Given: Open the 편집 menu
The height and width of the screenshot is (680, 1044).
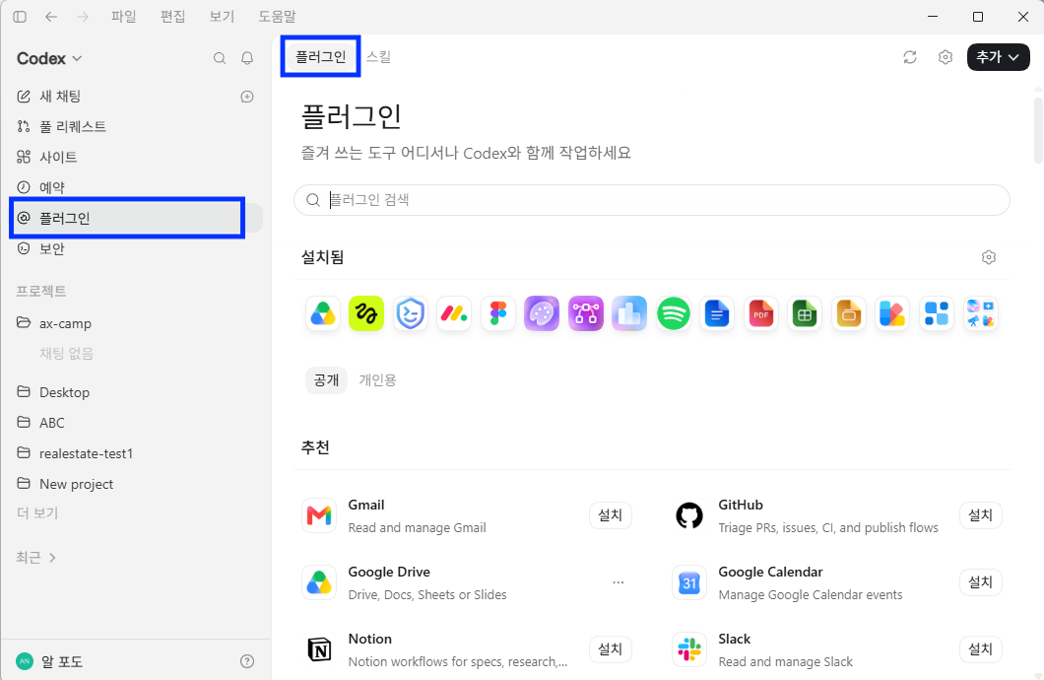Looking at the screenshot, I should coord(173,17).
